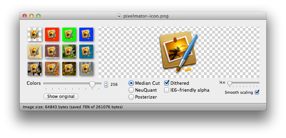
Task: Click the Colors label
Action: pyautogui.click(x=34, y=83)
